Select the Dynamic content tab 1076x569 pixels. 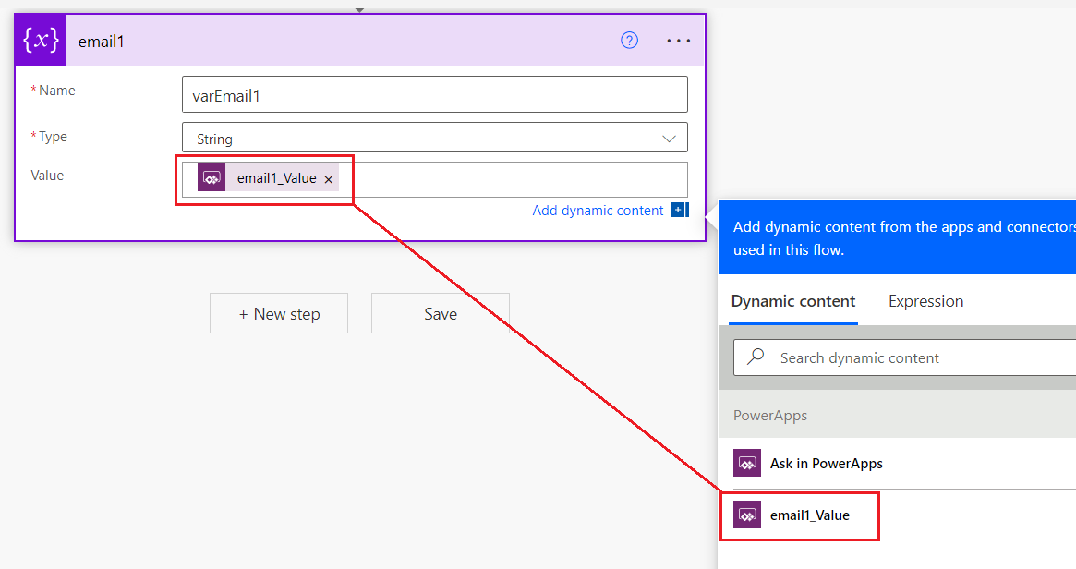(x=793, y=301)
